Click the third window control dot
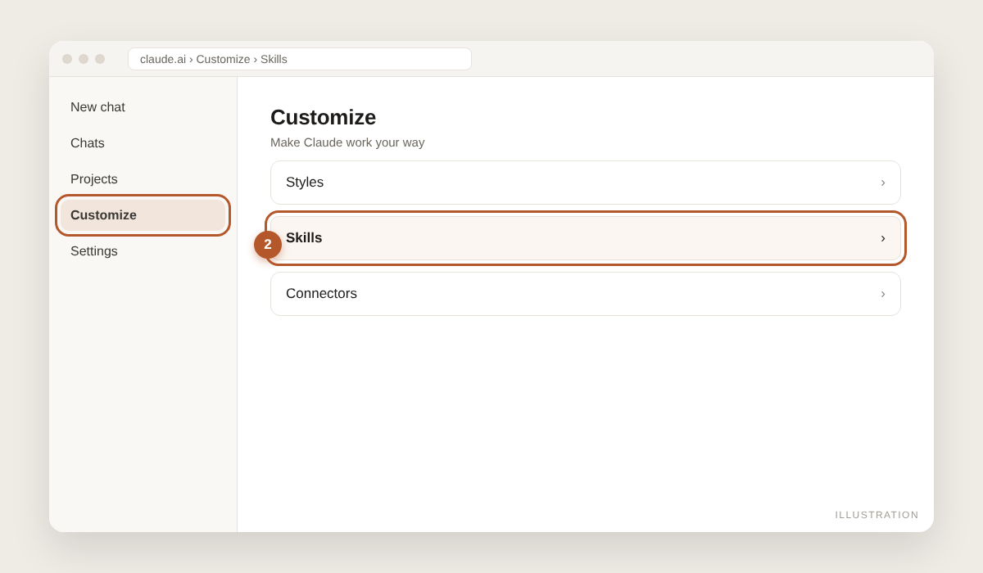Image resolution: width=983 pixels, height=573 pixels. pos(100,59)
